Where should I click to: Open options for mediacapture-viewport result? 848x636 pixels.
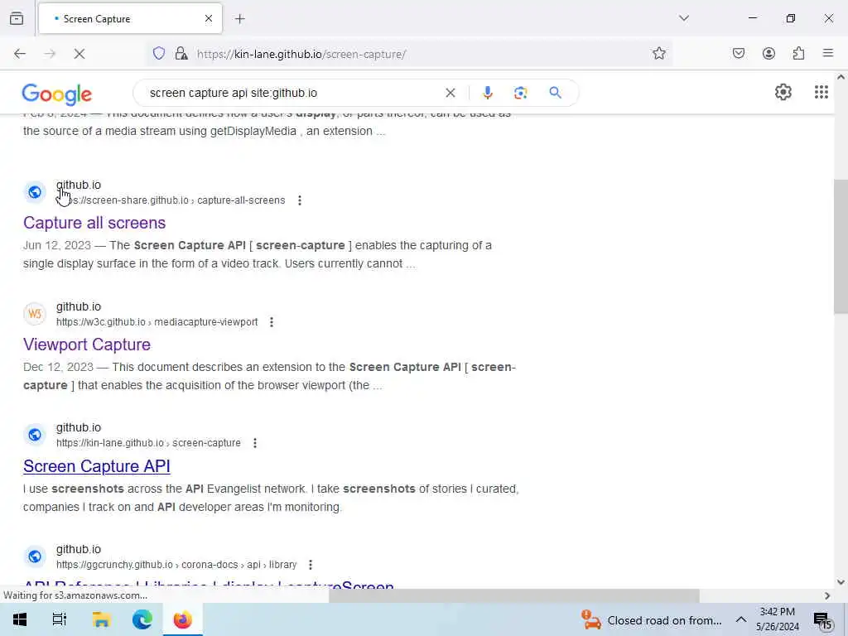click(272, 322)
